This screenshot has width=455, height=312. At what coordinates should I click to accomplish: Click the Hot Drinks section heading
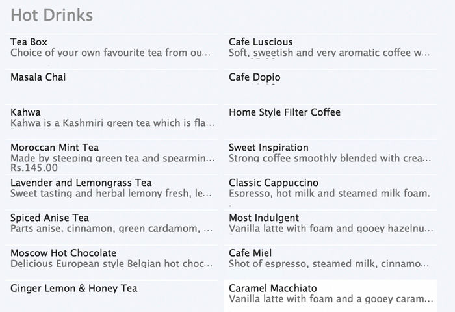[51, 15]
